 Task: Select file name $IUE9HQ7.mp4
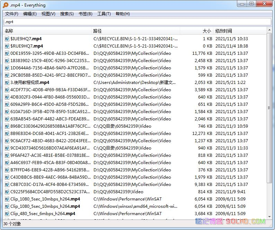click(x=26, y=39)
